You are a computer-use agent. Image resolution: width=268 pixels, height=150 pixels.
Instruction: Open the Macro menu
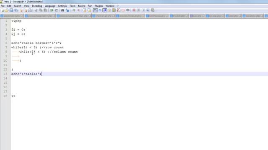click(82, 6)
